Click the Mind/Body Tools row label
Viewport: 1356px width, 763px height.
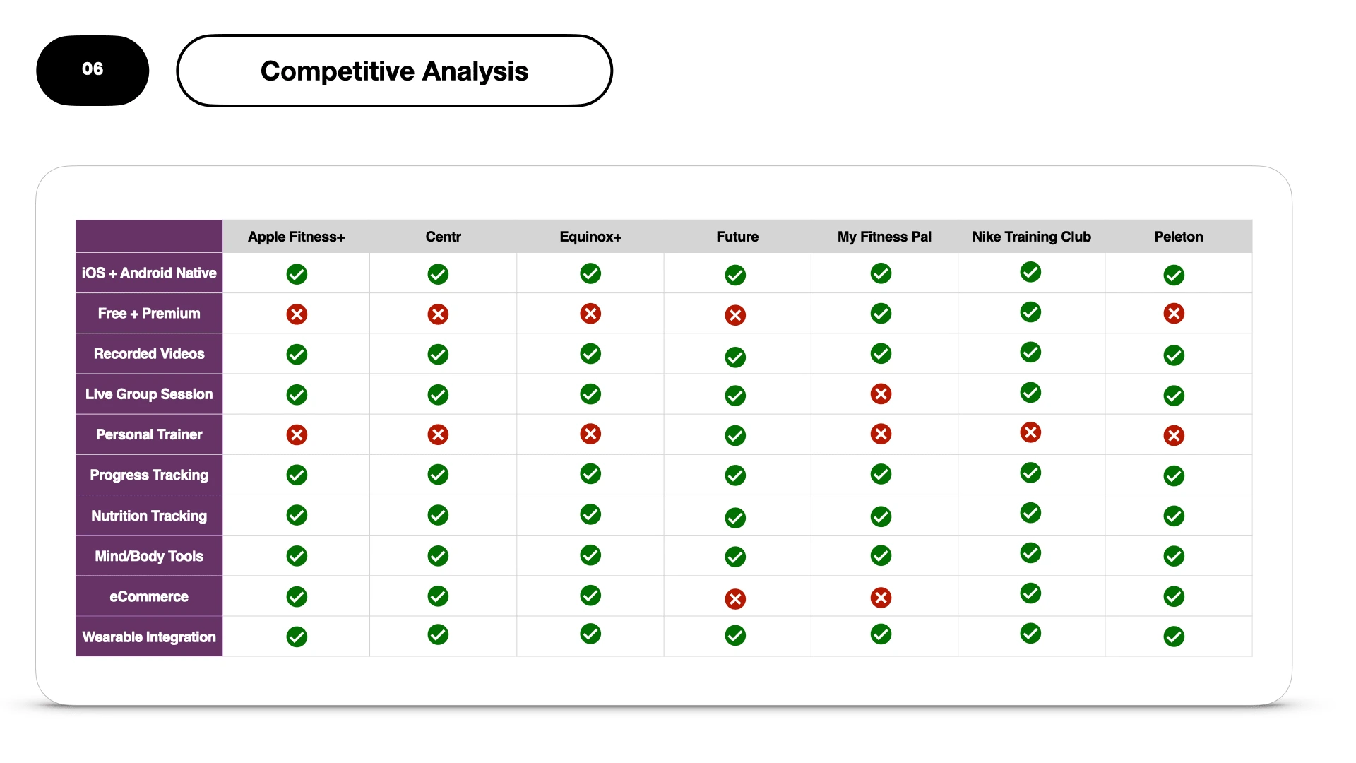point(149,556)
